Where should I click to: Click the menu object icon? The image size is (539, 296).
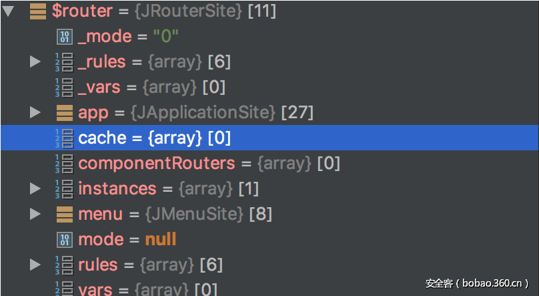tap(64, 214)
